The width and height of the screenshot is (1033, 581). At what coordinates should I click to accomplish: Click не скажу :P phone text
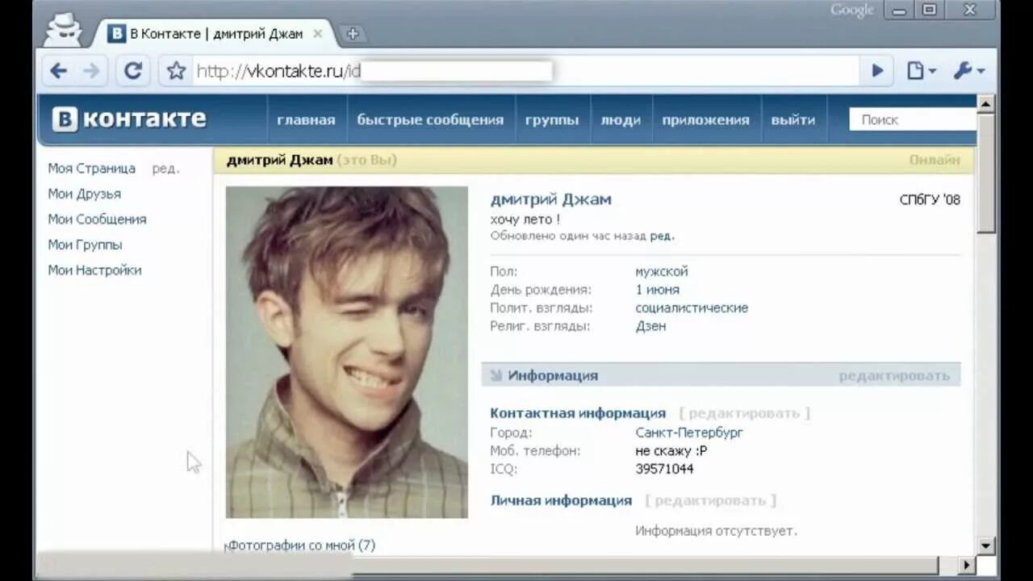tap(671, 451)
